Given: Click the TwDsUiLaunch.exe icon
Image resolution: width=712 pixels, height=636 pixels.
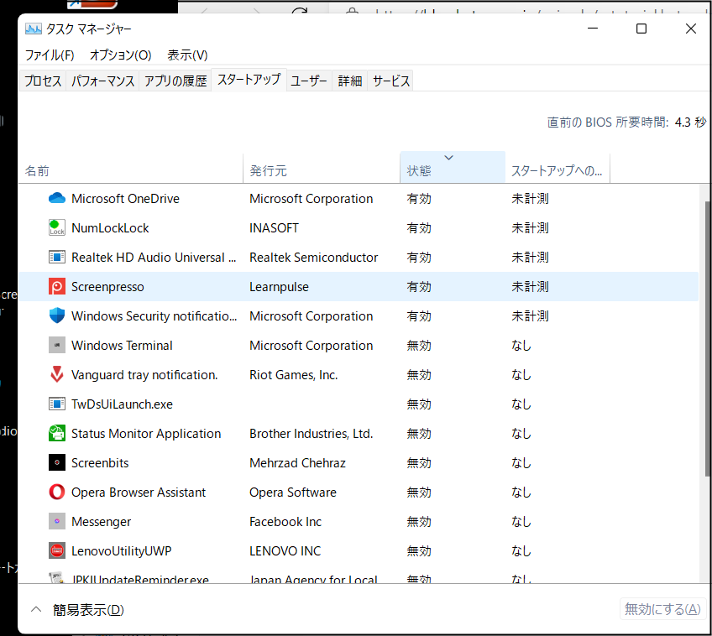Looking at the screenshot, I should tap(57, 404).
